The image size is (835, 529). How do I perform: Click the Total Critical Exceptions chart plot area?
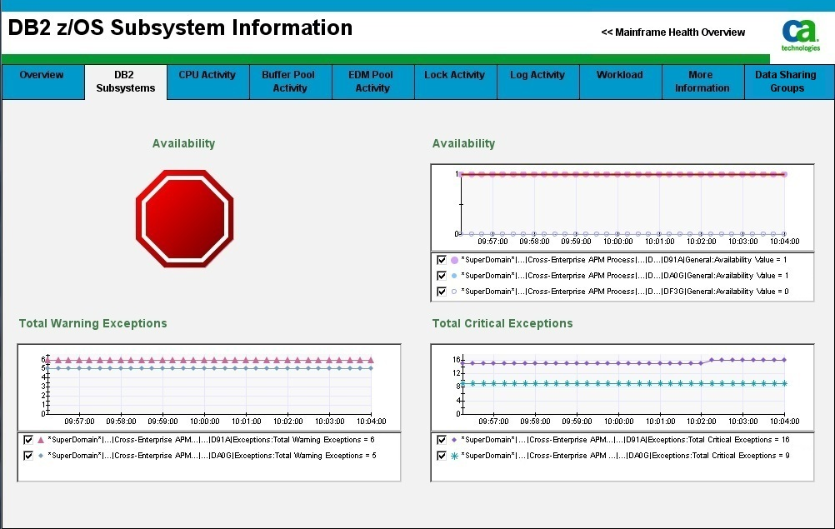coord(623,385)
